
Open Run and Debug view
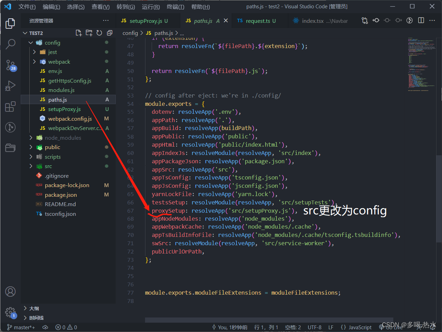[10, 86]
